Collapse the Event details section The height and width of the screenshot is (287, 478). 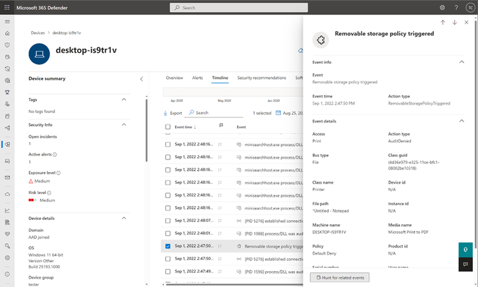point(461,121)
